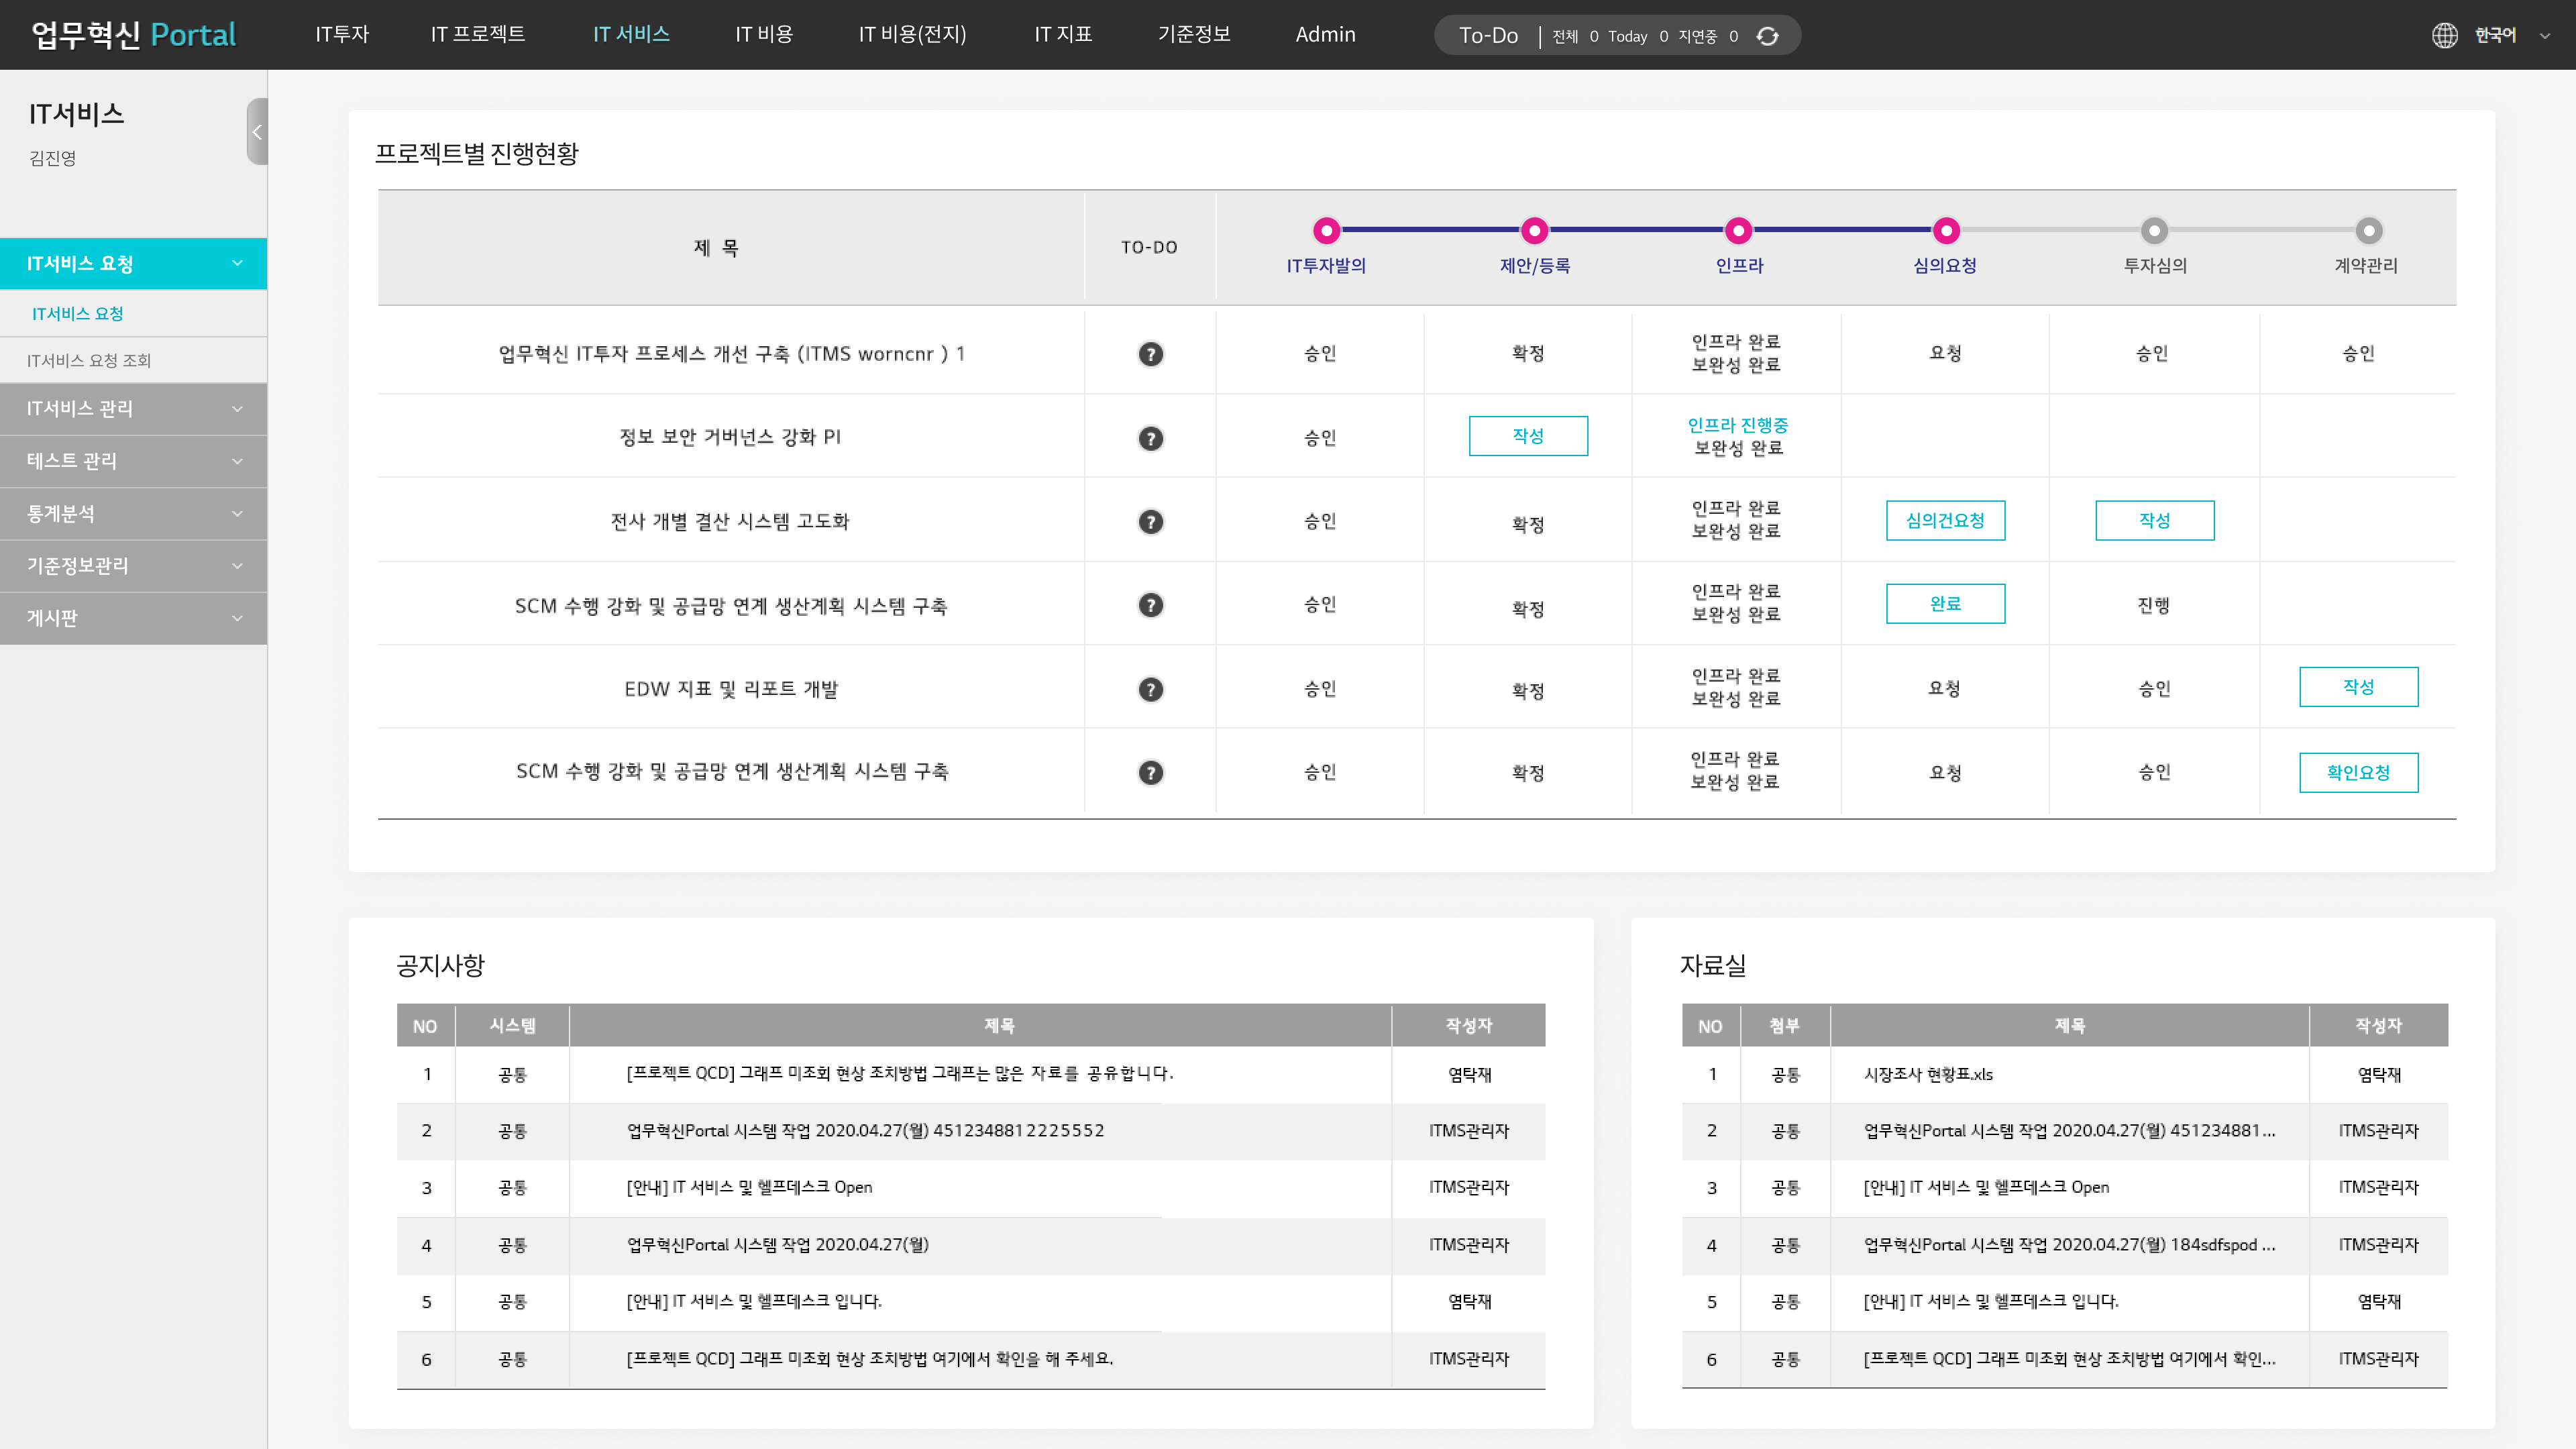This screenshot has height=1449, width=2576.
Task: Click the 인프라 진행중 status link
Action: 1738,425
